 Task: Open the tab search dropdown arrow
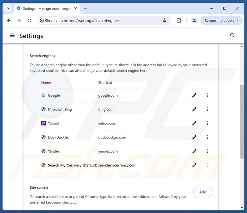pyautogui.click(x=8, y=8)
